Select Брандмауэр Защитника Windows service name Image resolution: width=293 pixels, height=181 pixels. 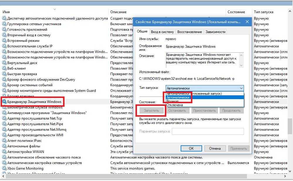[x=34, y=102]
